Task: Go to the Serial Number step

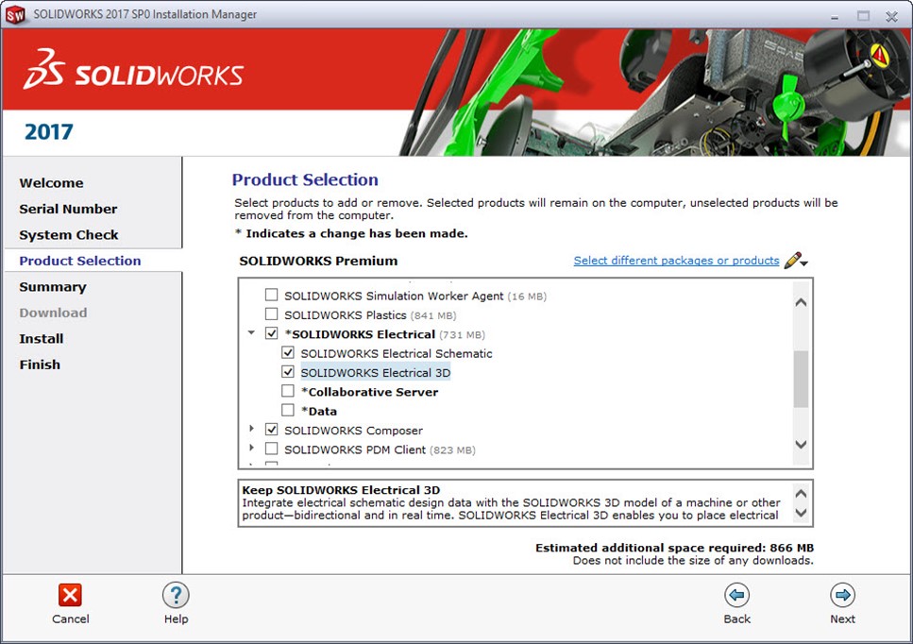Action: click(68, 209)
